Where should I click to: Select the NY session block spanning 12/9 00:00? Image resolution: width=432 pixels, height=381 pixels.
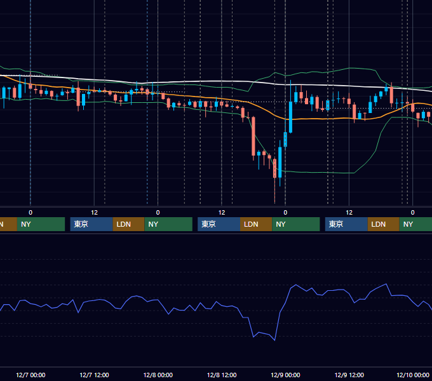pos(296,224)
